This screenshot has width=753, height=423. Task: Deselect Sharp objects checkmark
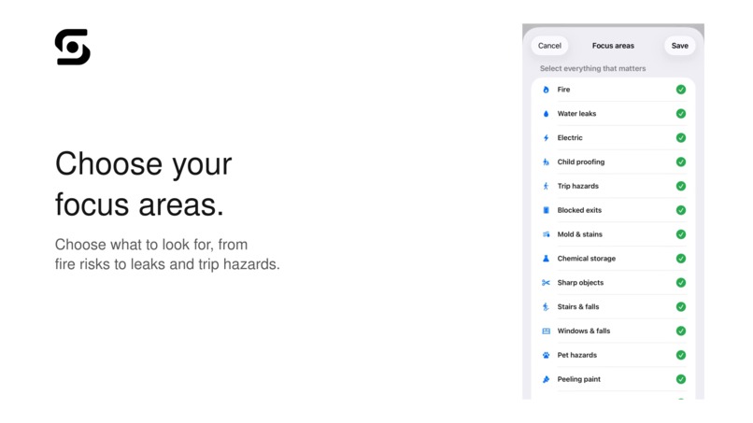(x=680, y=282)
